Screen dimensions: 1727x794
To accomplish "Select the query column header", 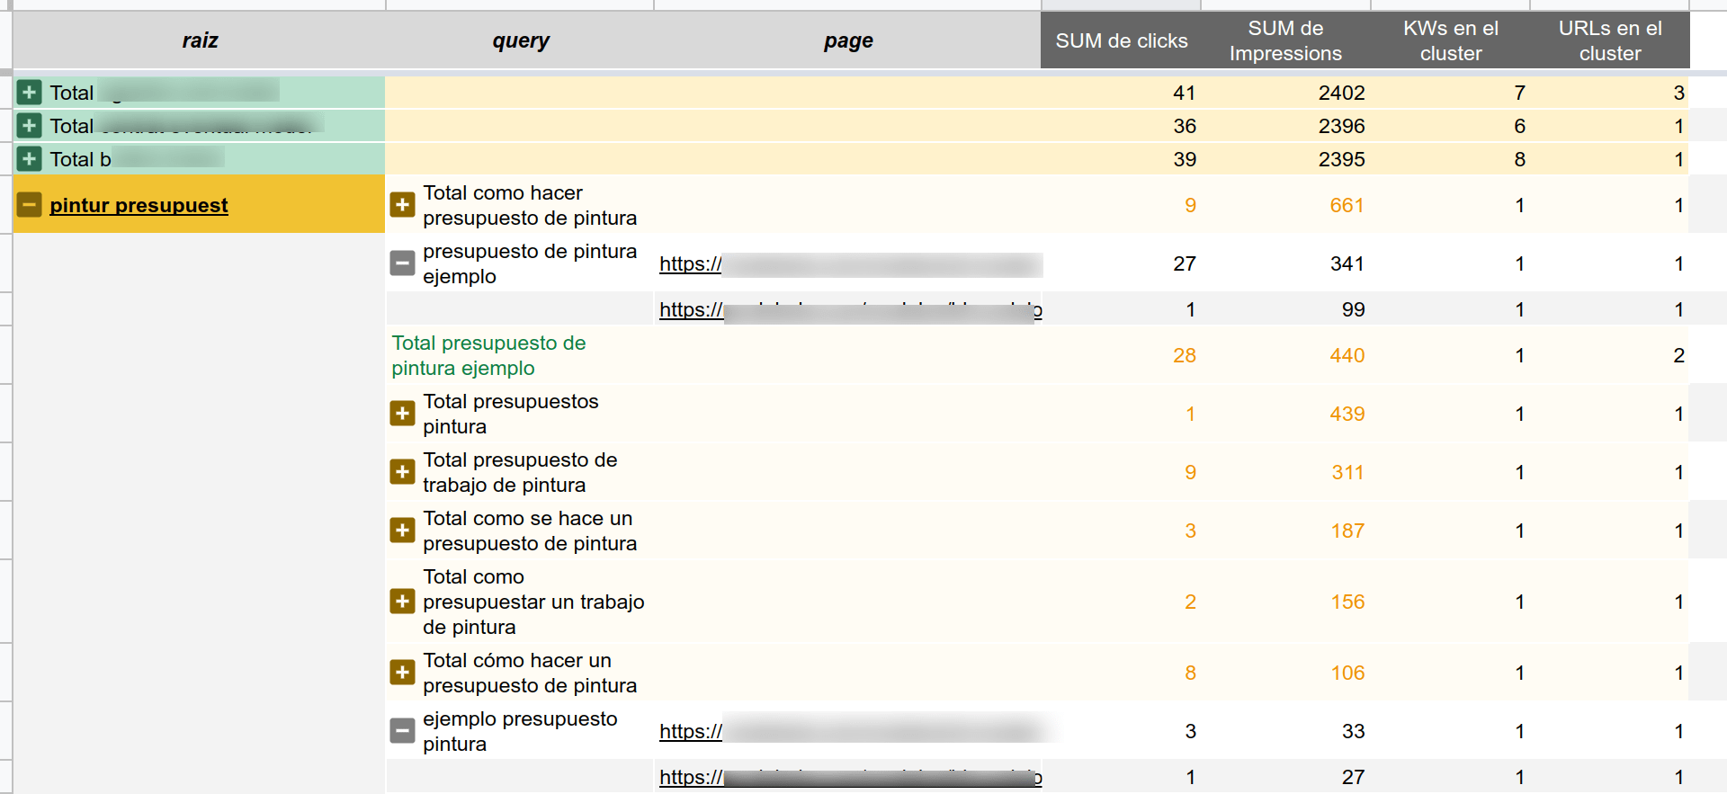I will 520,40.
